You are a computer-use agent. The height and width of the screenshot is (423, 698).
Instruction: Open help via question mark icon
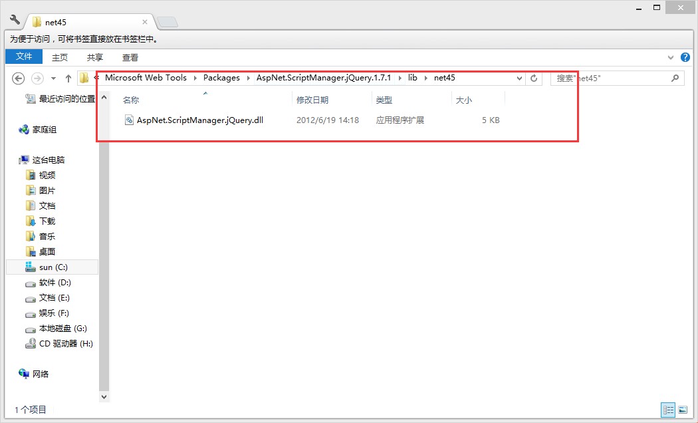click(x=685, y=57)
